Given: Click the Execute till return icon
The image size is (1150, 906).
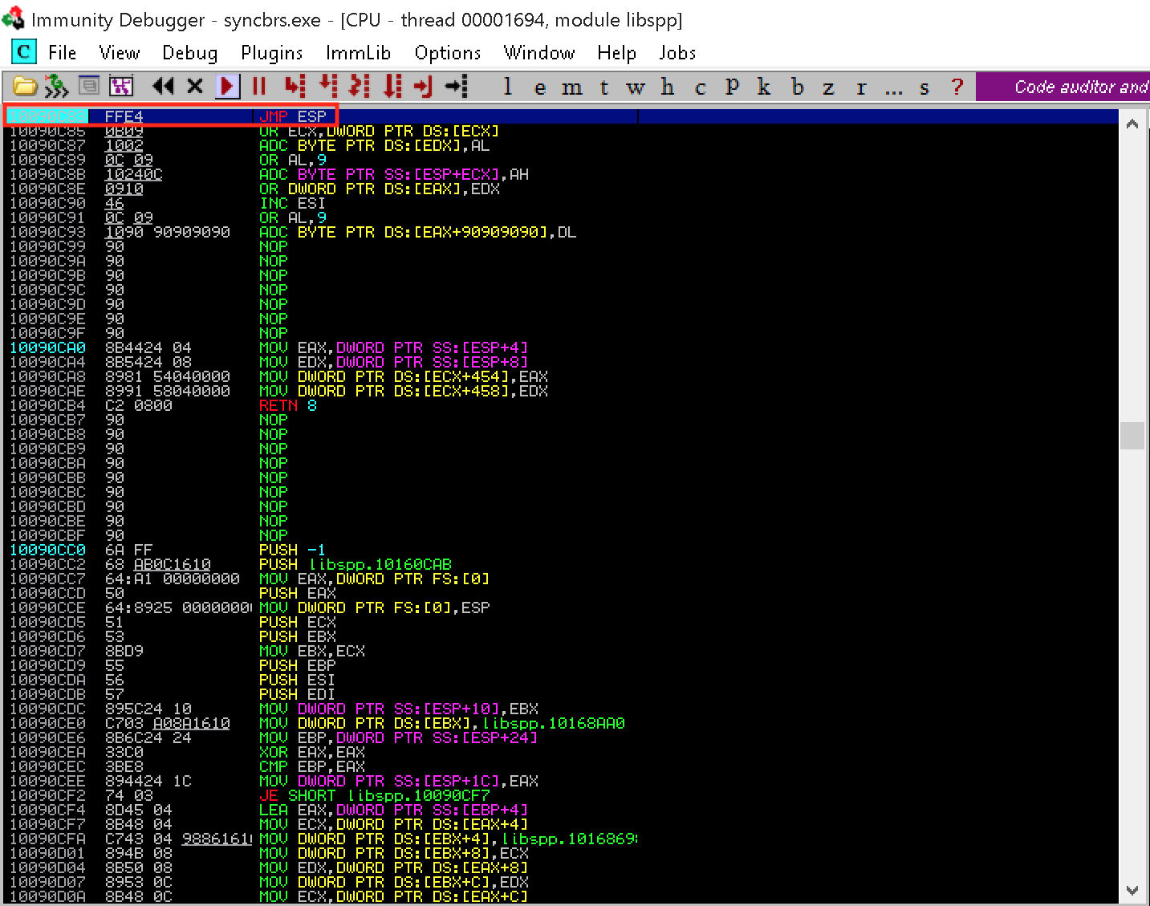Looking at the screenshot, I should coord(423,86).
